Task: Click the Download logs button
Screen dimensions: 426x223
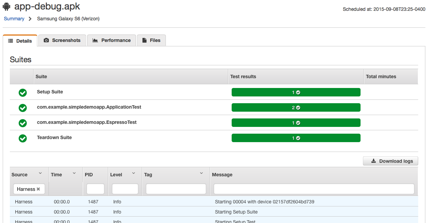Action: tap(390, 161)
